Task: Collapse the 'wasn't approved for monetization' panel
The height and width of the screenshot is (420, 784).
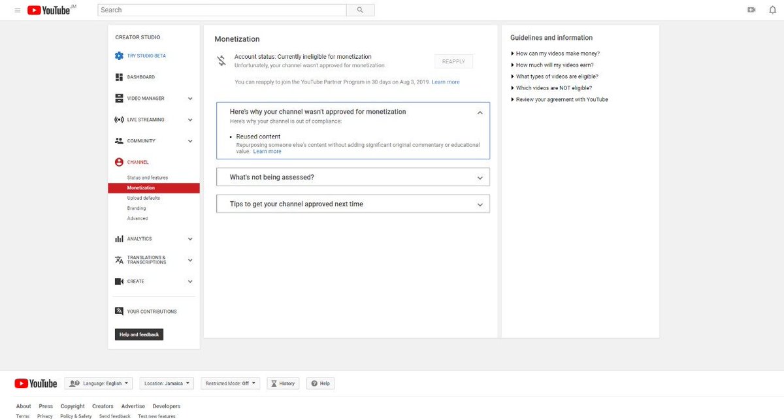Action: (x=480, y=112)
